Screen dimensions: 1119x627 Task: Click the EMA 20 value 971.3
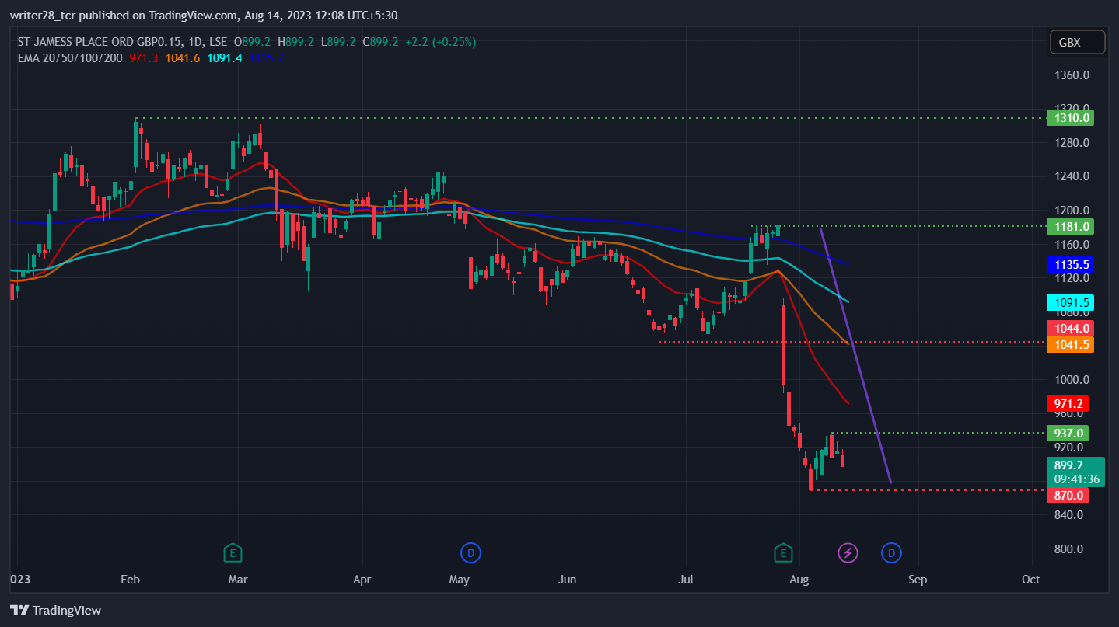tap(142, 58)
